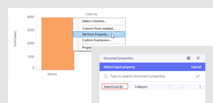The image size is (213, 103).
Task: Click the sort order icon in search bar
Action: coord(198,76)
